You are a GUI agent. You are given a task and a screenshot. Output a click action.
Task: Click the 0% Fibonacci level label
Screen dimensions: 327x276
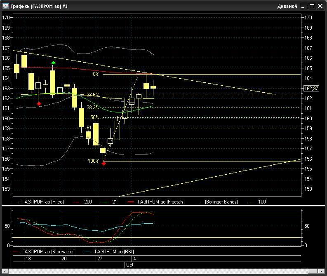pos(96,74)
